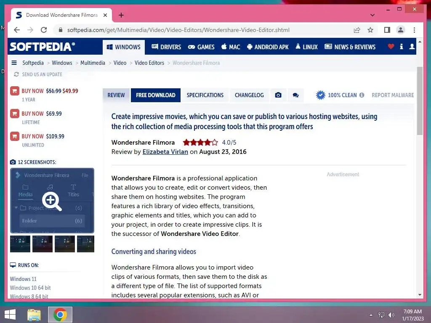Show hidden tray icons arrow
The width and height of the screenshot is (431, 323).
pyautogui.click(x=371, y=315)
